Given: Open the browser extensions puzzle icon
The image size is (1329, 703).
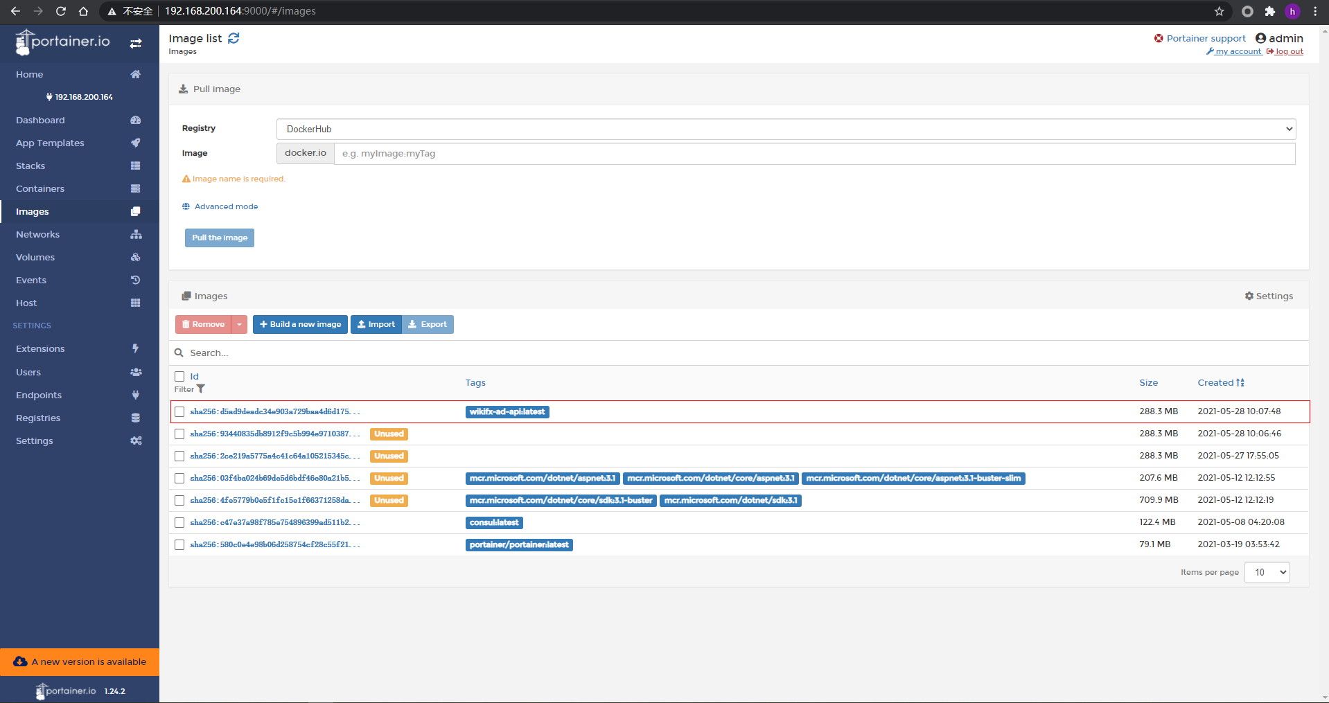Looking at the screenshot, I should pos(1270,11).
